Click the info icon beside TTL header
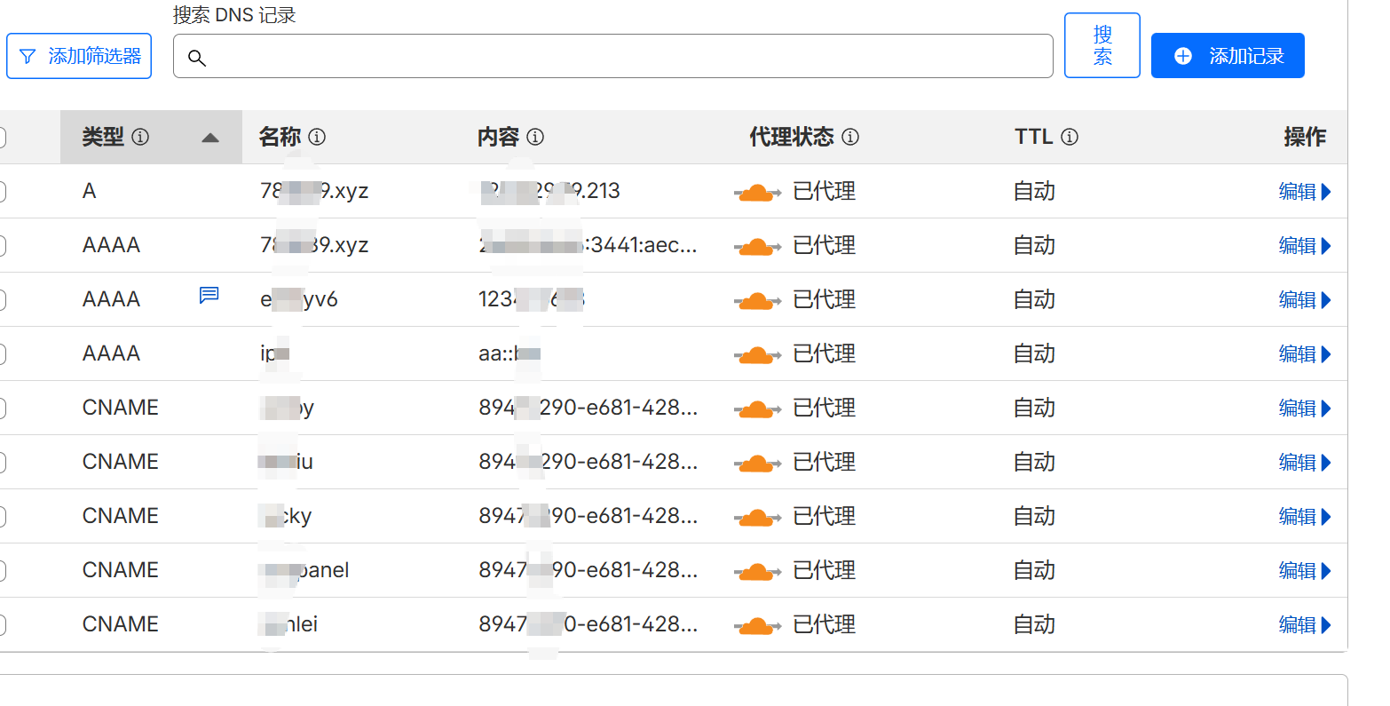 (1070, 137)
